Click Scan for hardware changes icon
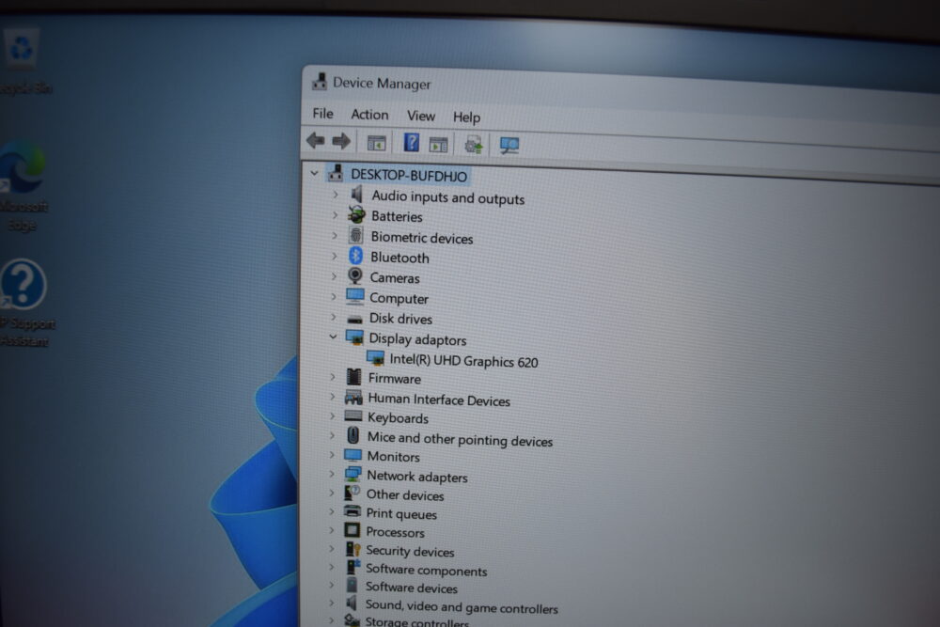Viewport: 940px width, 627px height. coord(509,145)
